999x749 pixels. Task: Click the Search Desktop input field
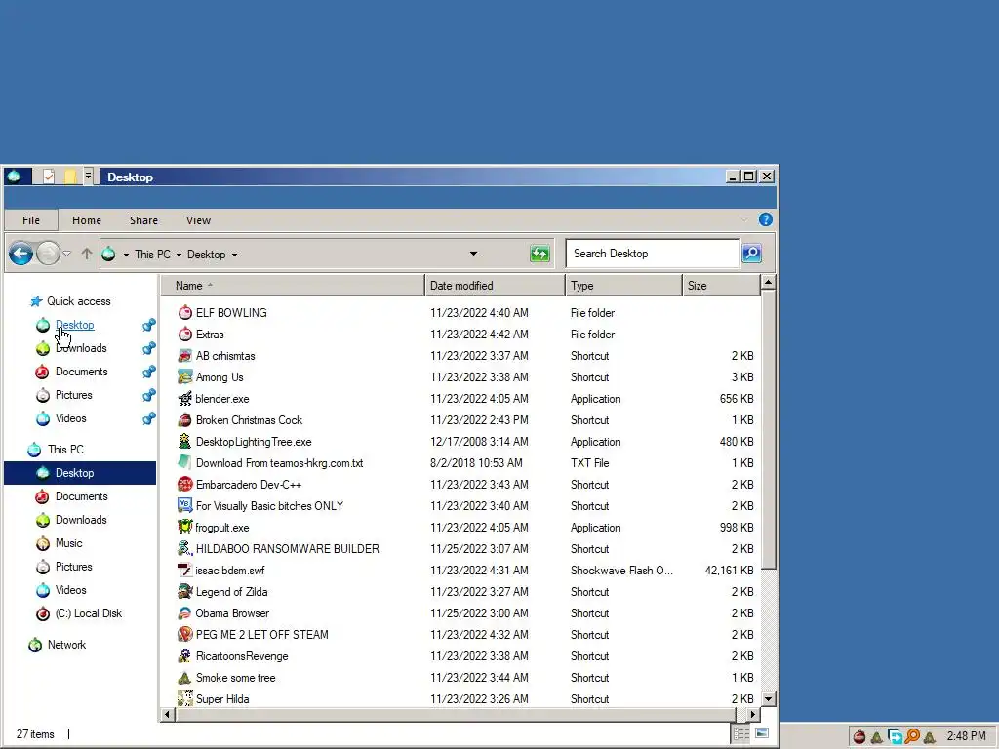point(653,254)
